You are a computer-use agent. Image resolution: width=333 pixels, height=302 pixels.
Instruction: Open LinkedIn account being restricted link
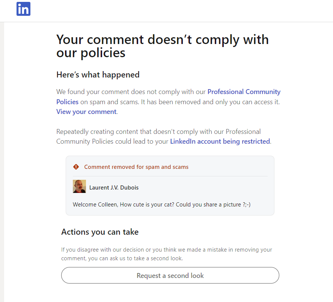click(x=220, y=141)
